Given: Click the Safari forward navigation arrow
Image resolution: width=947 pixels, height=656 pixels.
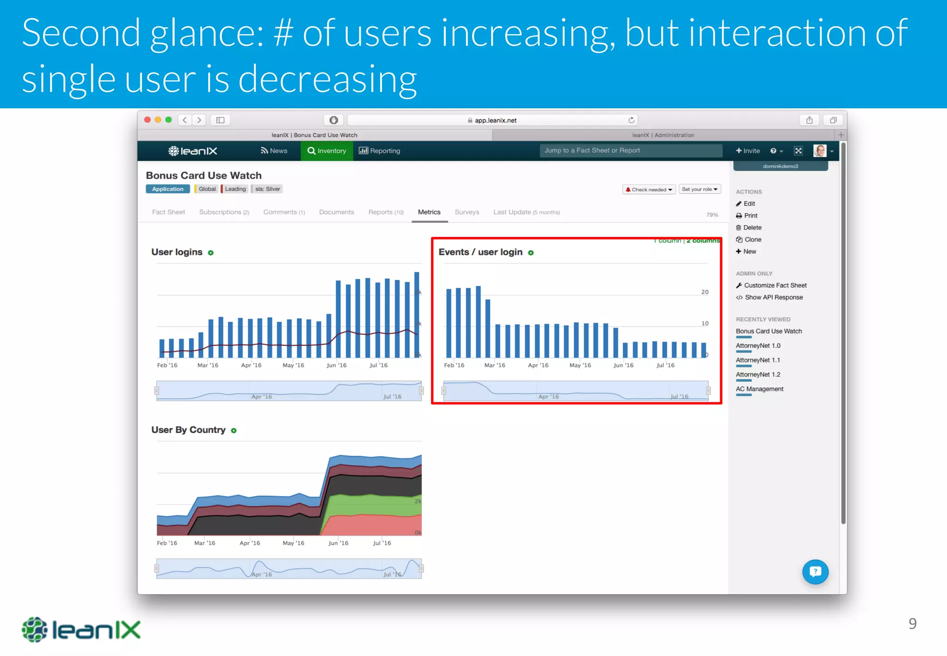Looking at the screenshot, I should point(199,120).
